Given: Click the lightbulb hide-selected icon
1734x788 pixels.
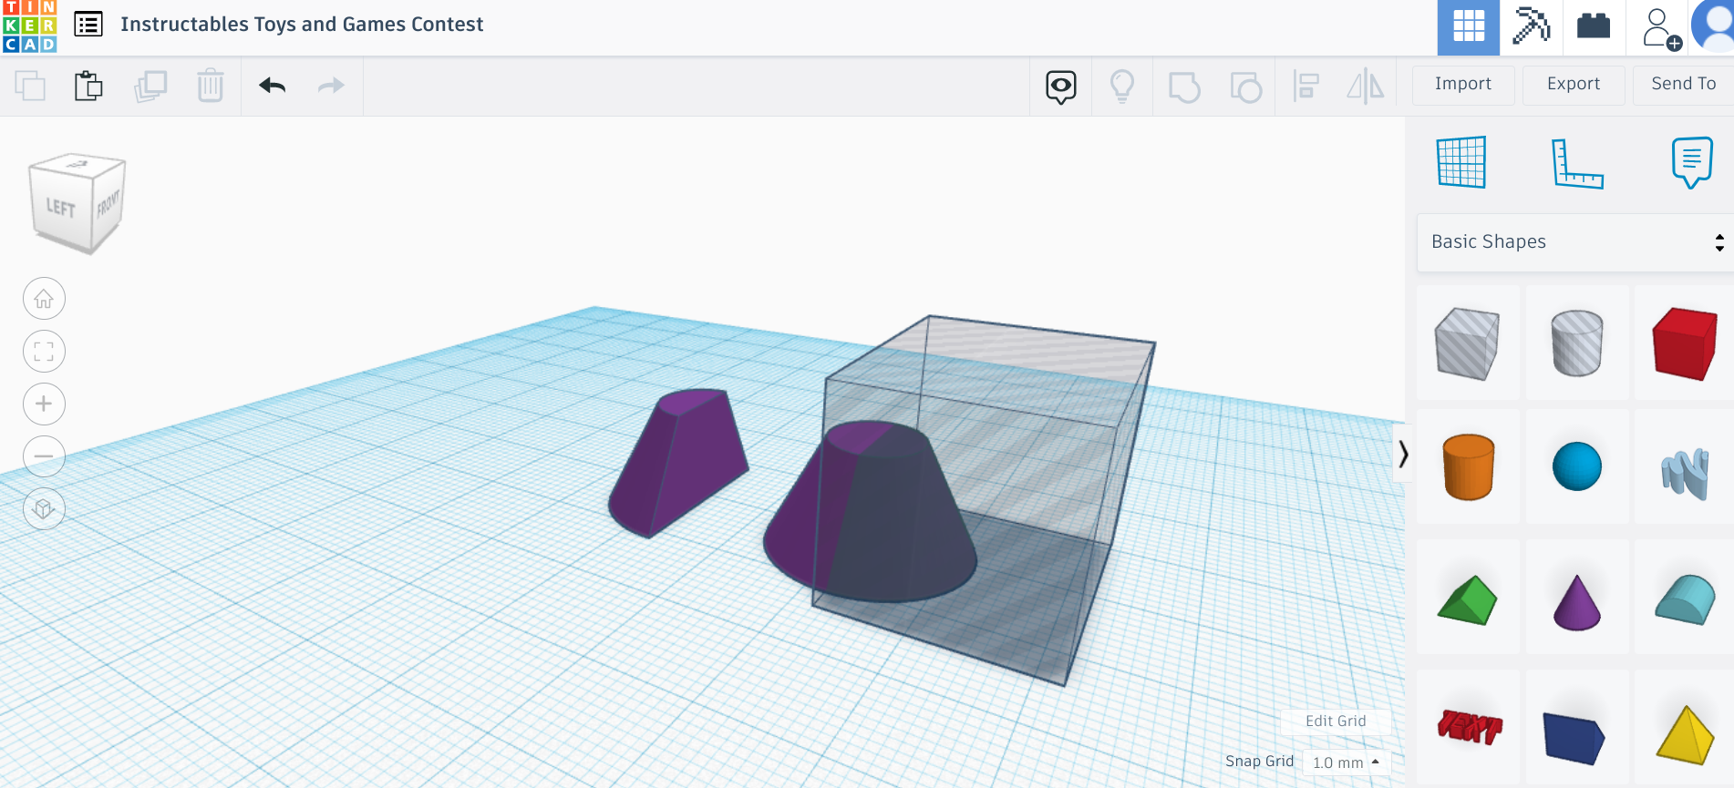Looking at the screenshot, I should (1122, 87).
